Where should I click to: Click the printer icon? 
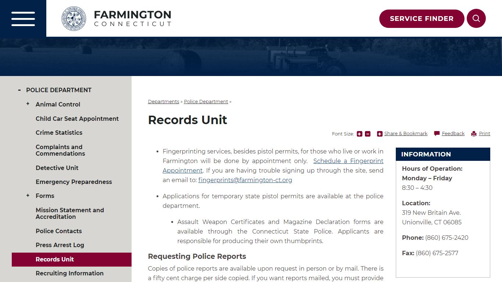click(x=474, y=134)
